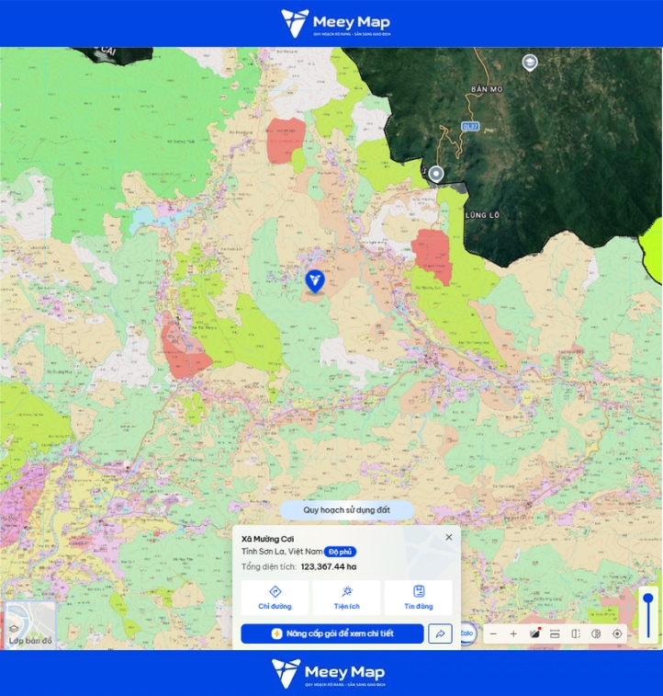Click the QL37 road shield label
The width and height of the screenshot is (663, 696).
pos(470,127)
